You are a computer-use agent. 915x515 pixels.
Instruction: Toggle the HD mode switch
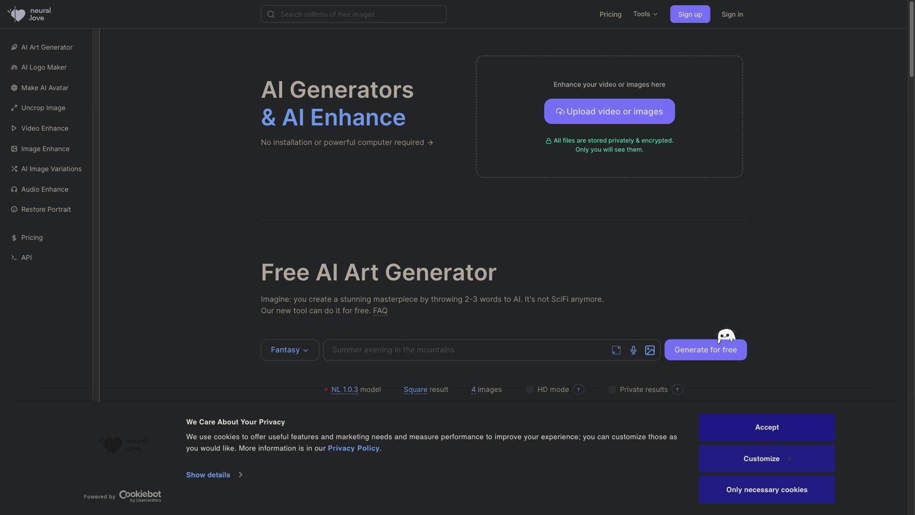click(530, 390)
